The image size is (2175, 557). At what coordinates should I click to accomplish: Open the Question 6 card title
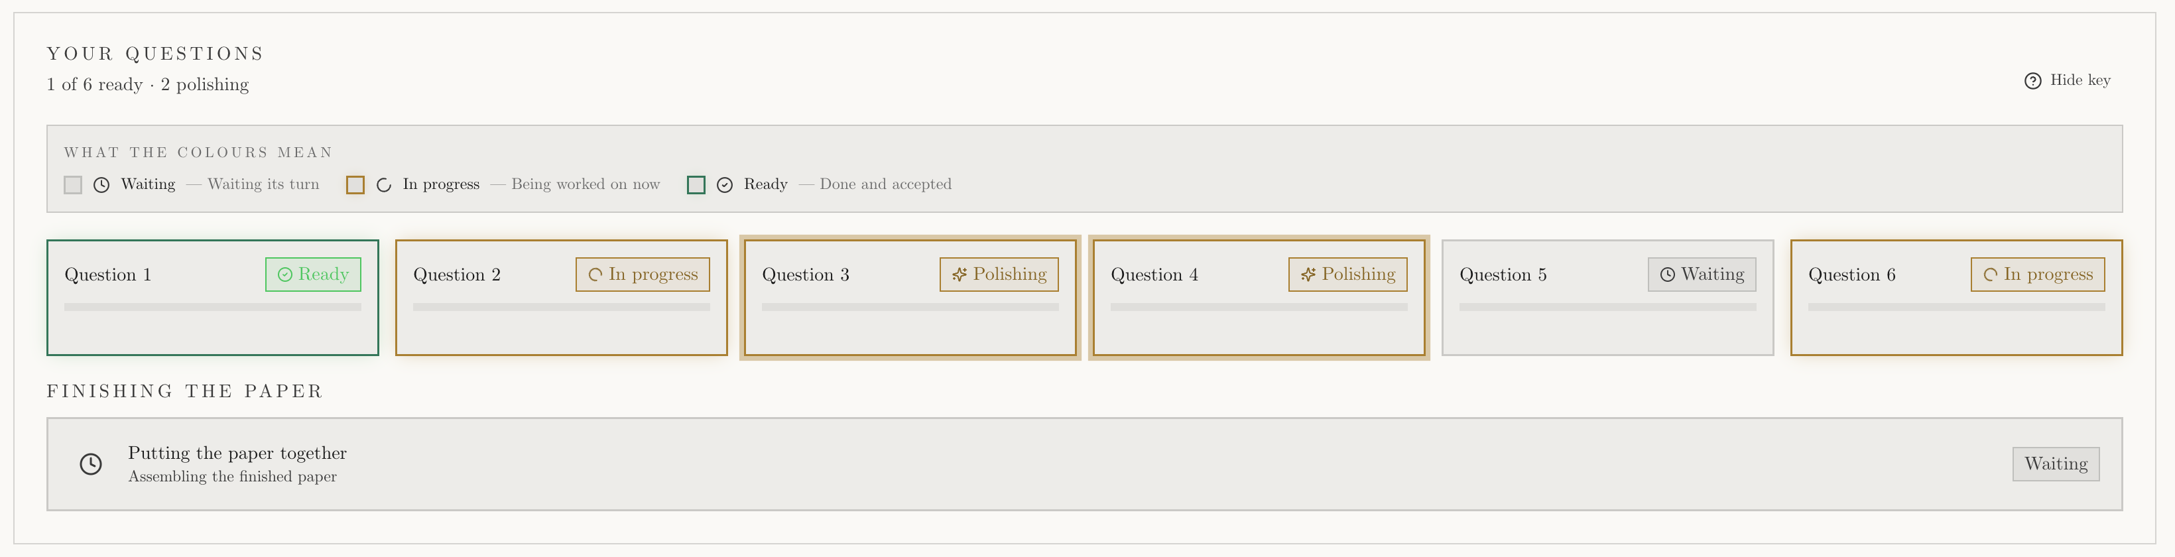click(x=1851, y=275)
